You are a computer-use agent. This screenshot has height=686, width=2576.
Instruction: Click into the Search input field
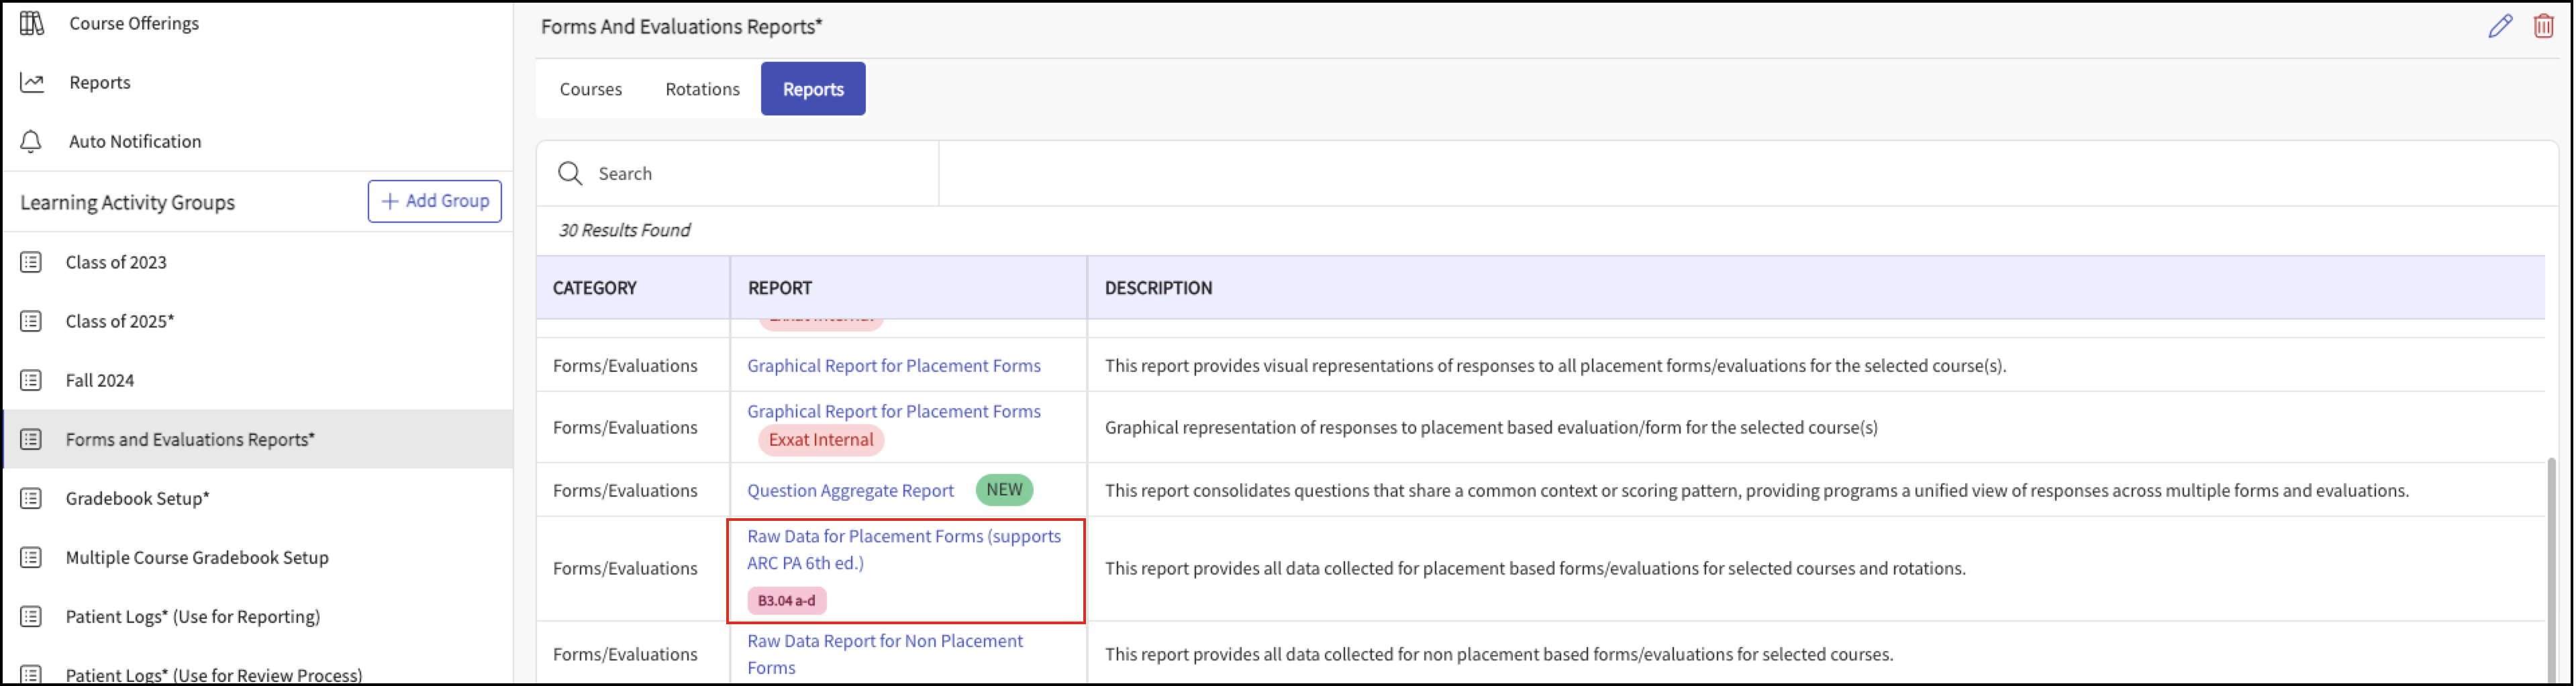point(760,173)
